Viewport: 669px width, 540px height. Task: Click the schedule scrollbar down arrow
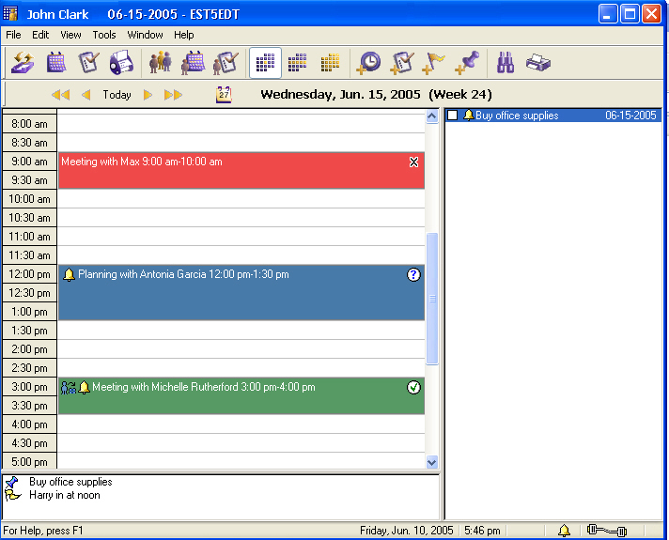[432, 462]
